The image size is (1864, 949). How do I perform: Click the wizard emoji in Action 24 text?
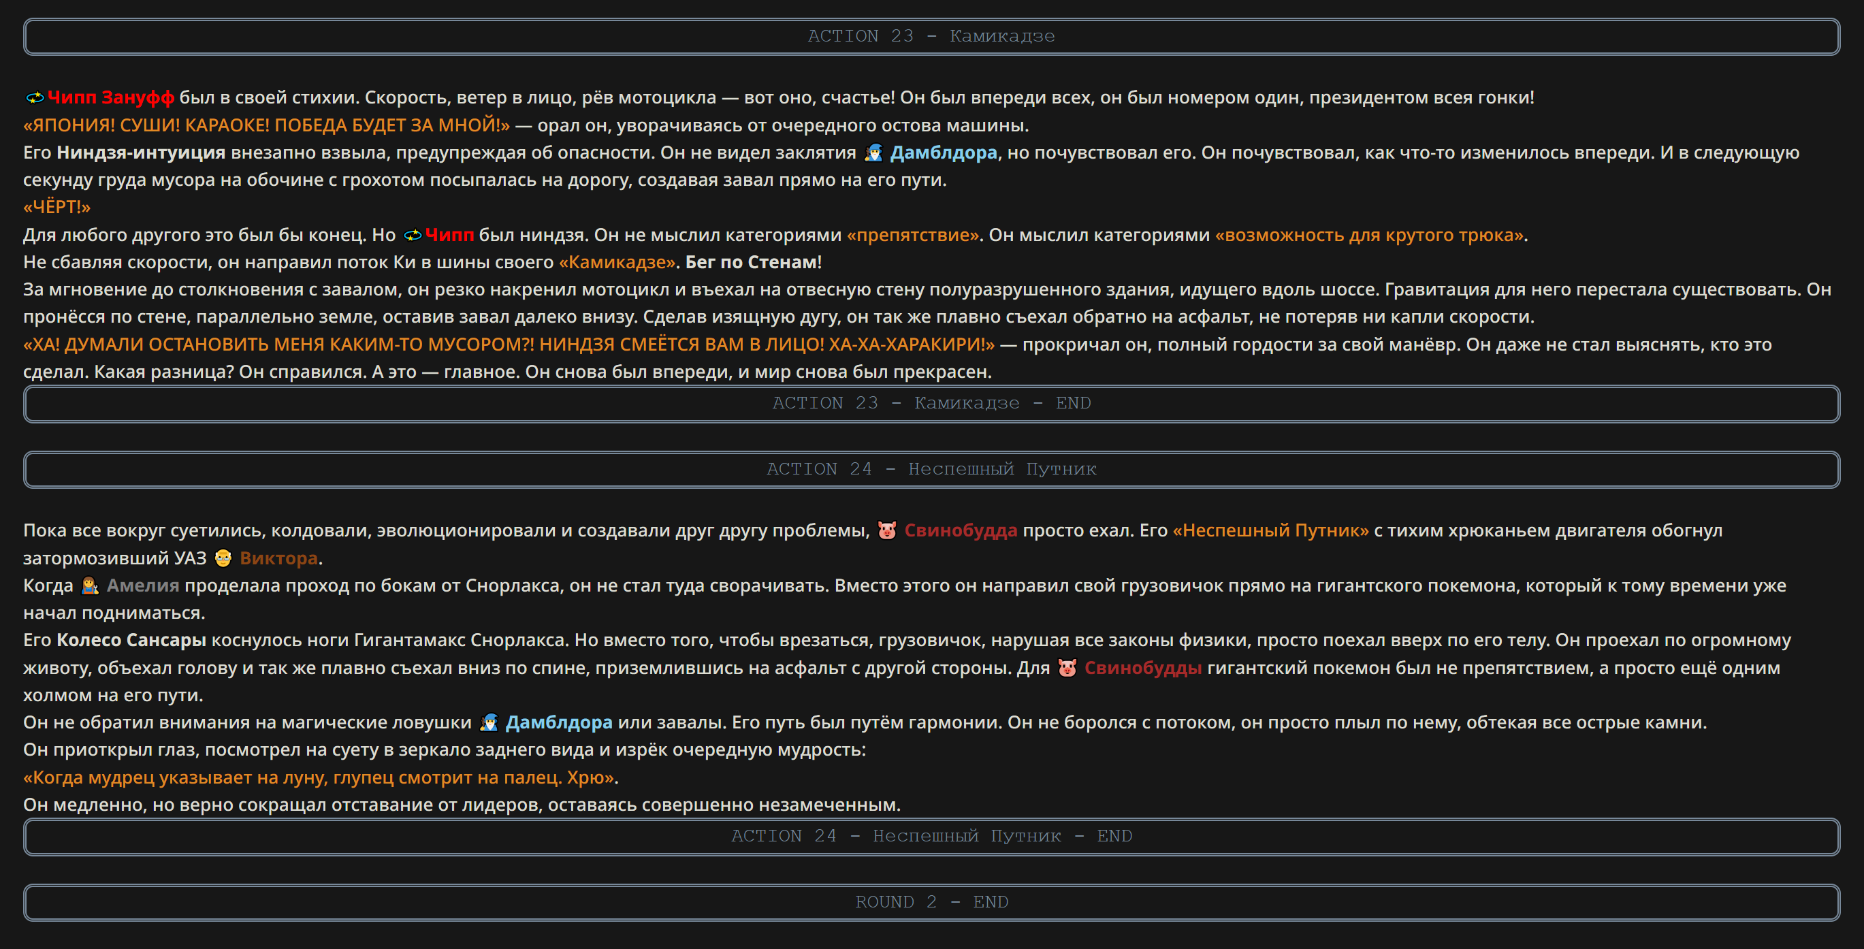(x=489, y=722)
